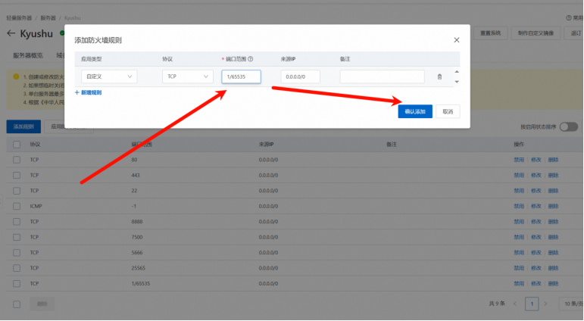Open the server breadcrumb link
Image resolution: width=584 pixels, height=321 pixels.
[x=48, y=18]
